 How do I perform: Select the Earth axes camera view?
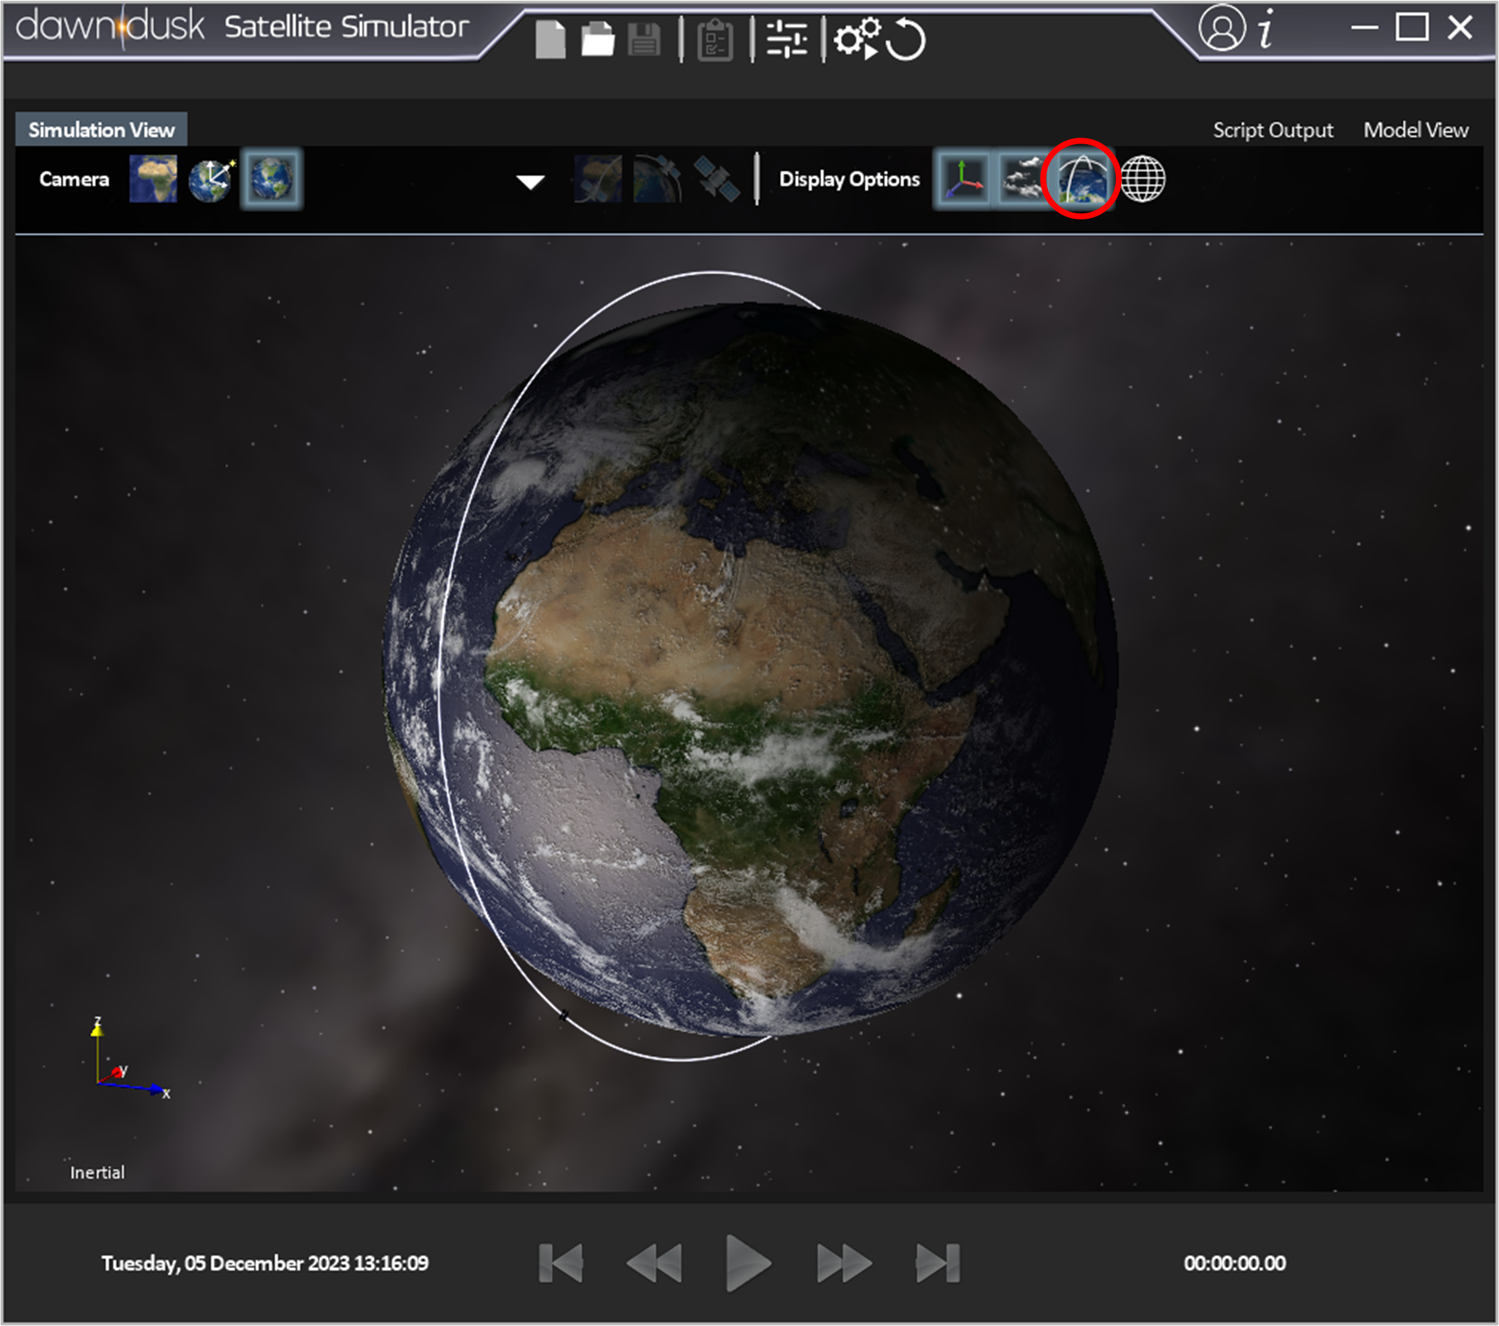click(212, 180)
